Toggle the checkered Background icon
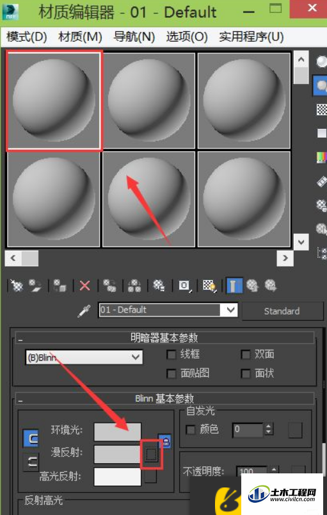The height and width of the screenshot is (515, 327). pyautogui.click(x=321, y=110)
